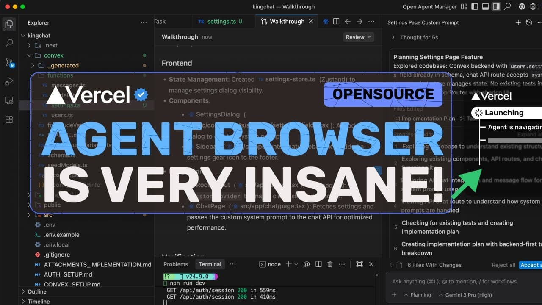Click the React icon in editor toolbar
This screenshot has height=305, width=542.
click(326, 22)
